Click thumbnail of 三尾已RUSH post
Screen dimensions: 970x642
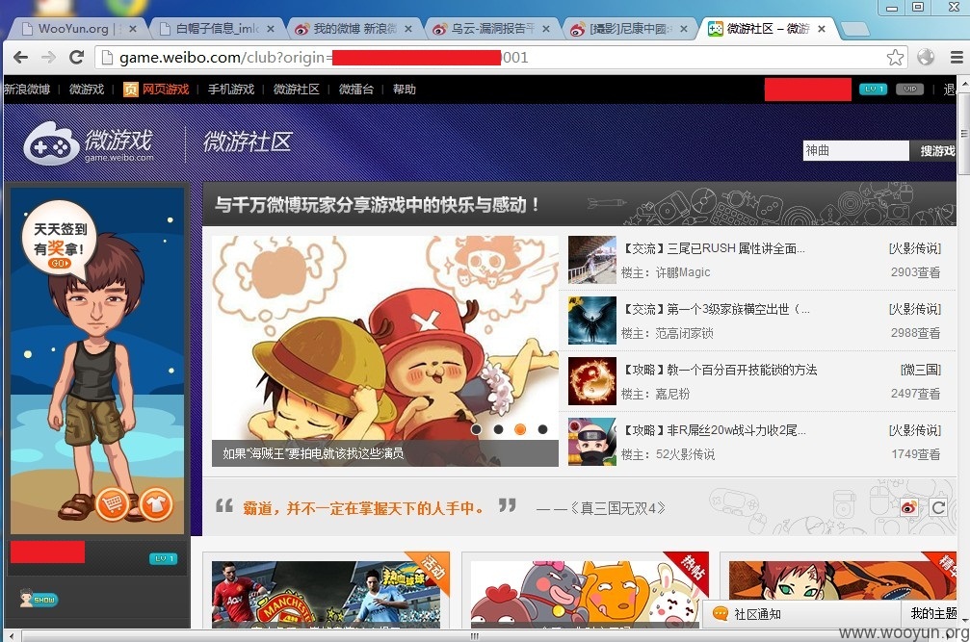click(592, 260)
